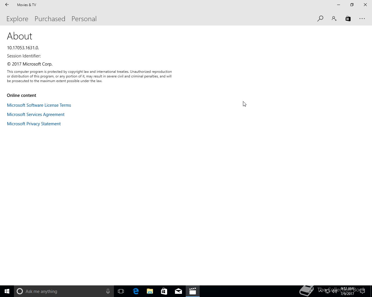Click the Cortana microphone icon
The image size is (372, 297).
(x=108, y=291)
